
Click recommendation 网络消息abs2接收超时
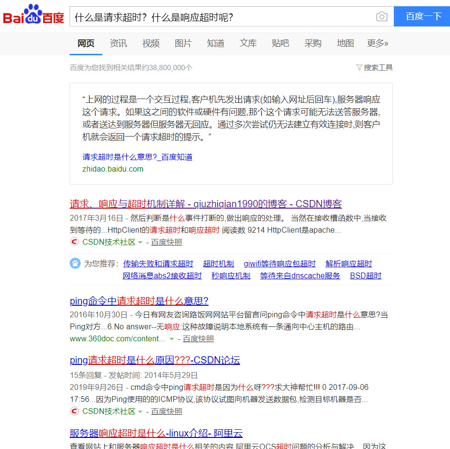click(162, 275)
